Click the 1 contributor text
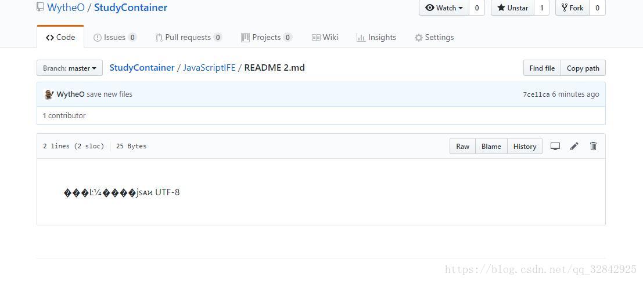Screen dimensions: 643x281 [x=64, y=115]
